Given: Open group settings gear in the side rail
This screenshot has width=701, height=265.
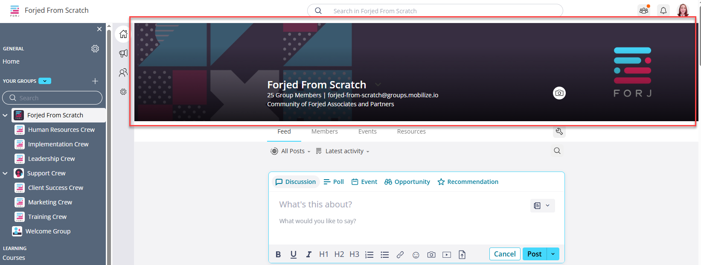Looking at the screenshot, I should (123, 92).
